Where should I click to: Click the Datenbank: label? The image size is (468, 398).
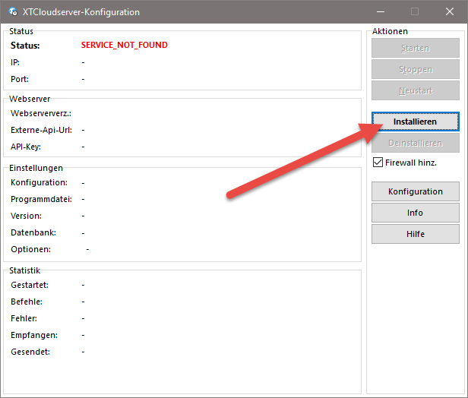pos(33,232)
